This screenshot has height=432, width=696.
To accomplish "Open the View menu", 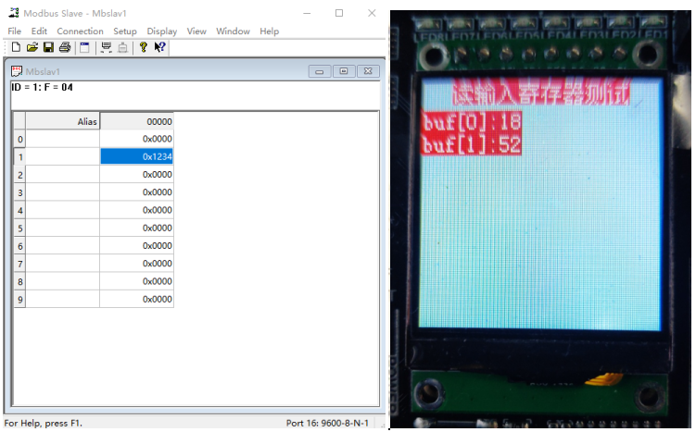I will [196, 31].
